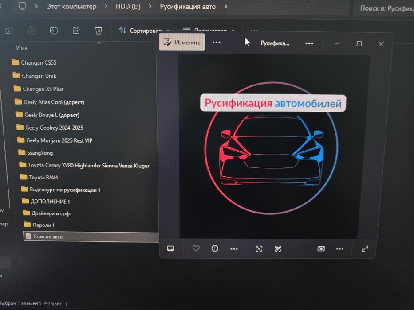Click the heart favorite icon in Photos
414x310 pixels.
pyautogui.click(x=196, y=248)
